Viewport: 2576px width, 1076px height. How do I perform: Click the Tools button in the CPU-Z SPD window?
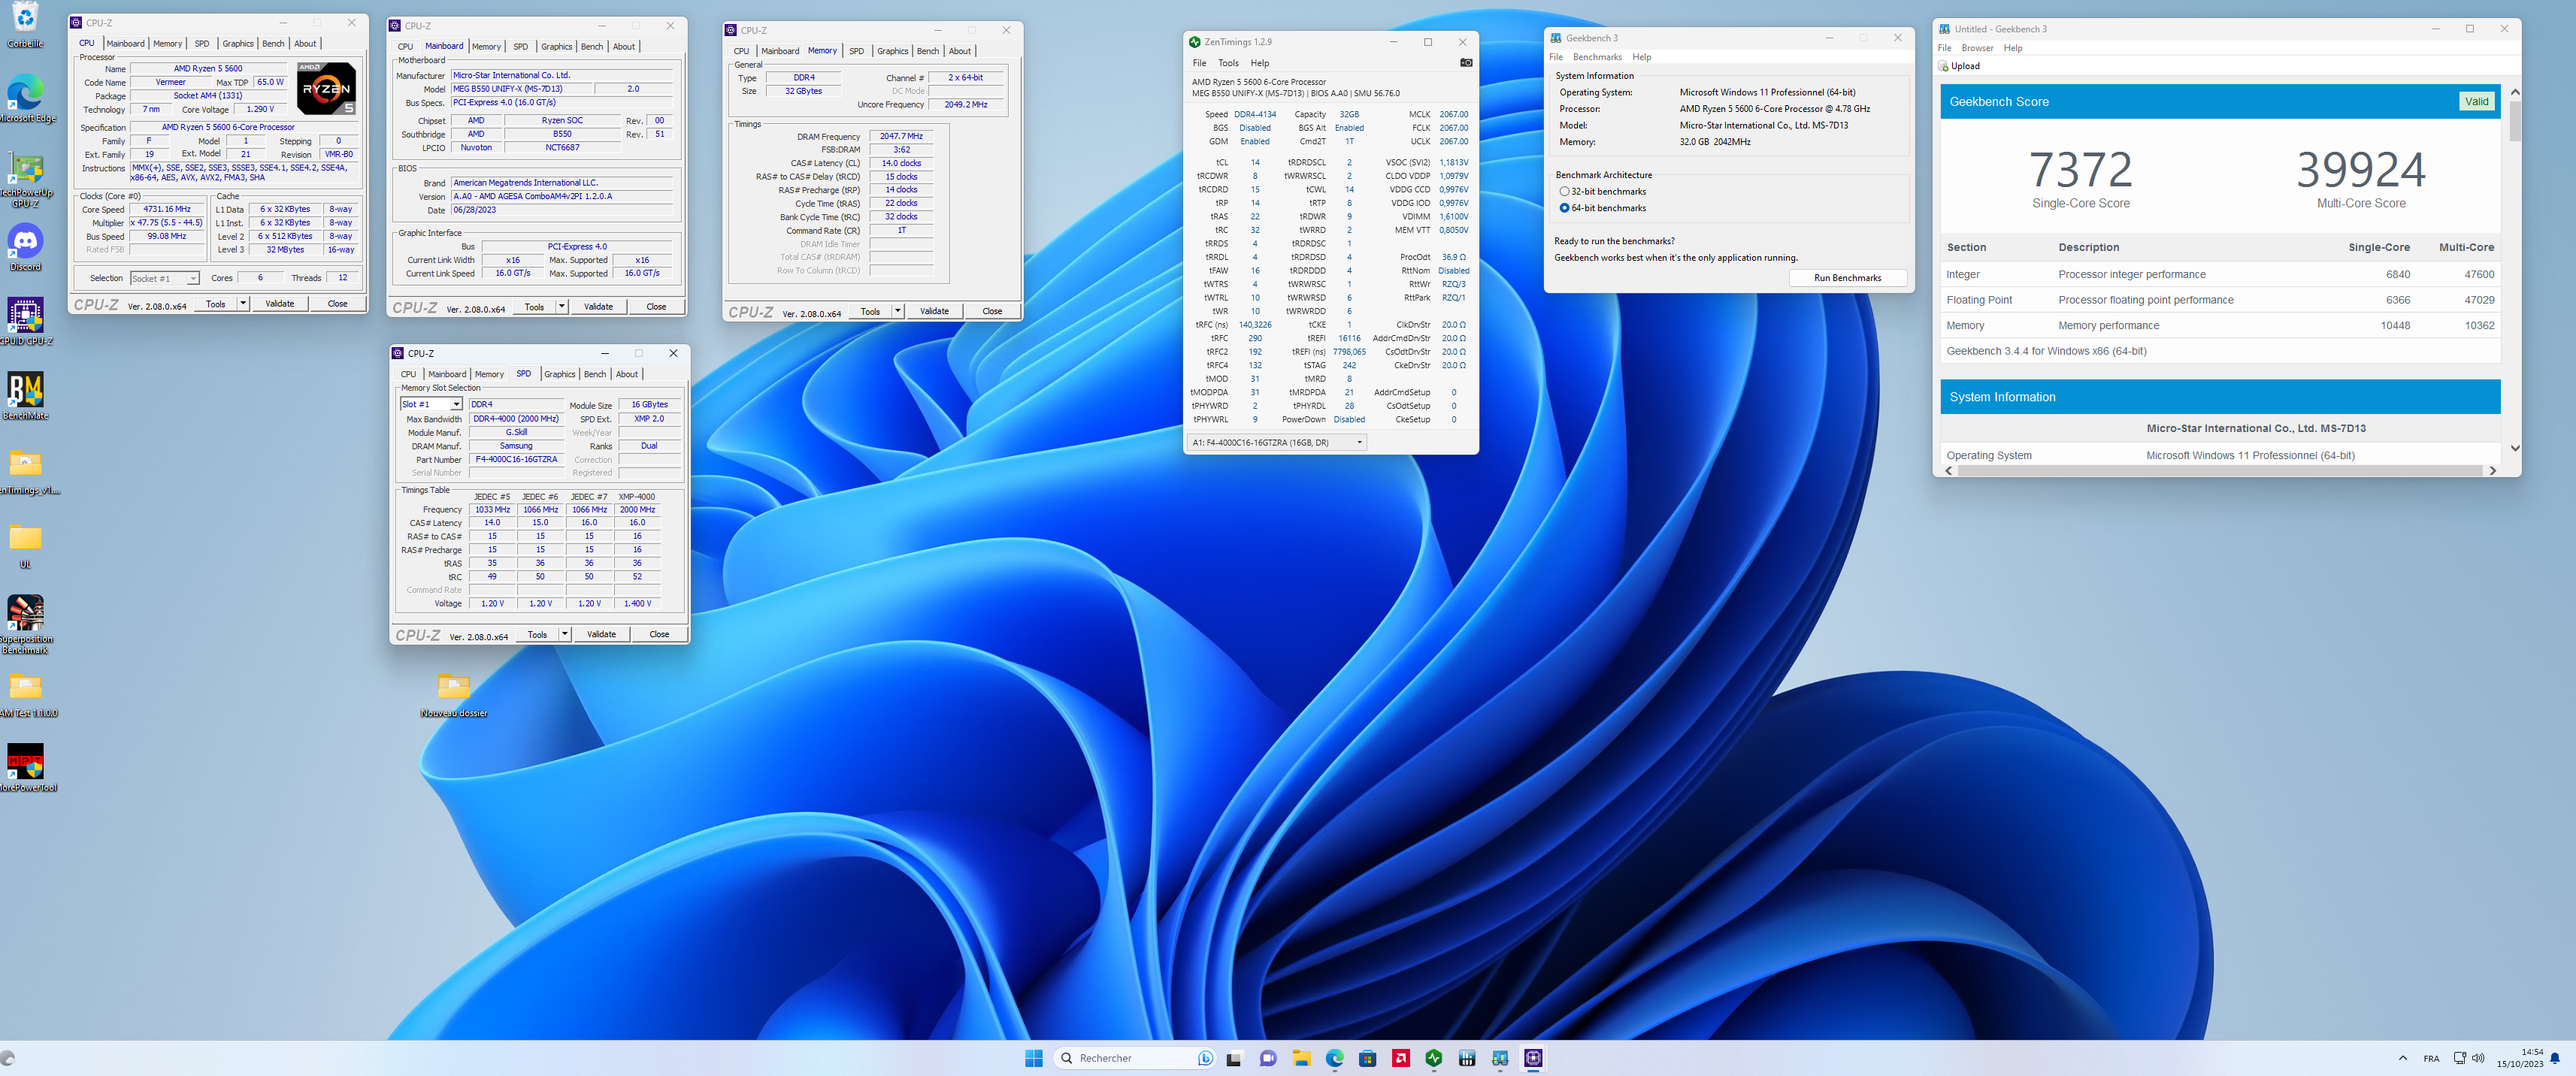(537, 634)
